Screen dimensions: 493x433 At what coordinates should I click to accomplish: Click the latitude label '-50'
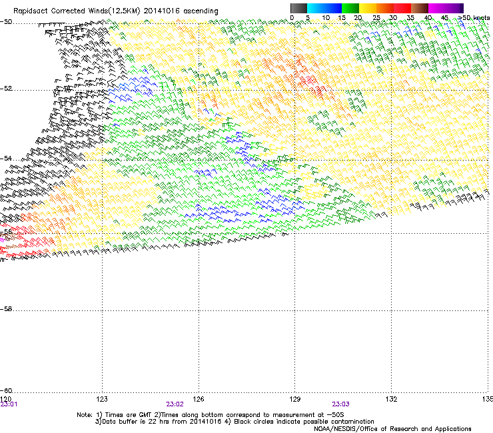pos(6,22)
